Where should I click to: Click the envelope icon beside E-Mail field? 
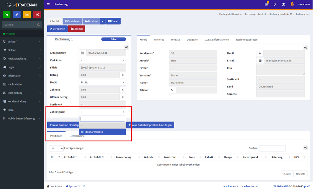[x=260, y=60]
